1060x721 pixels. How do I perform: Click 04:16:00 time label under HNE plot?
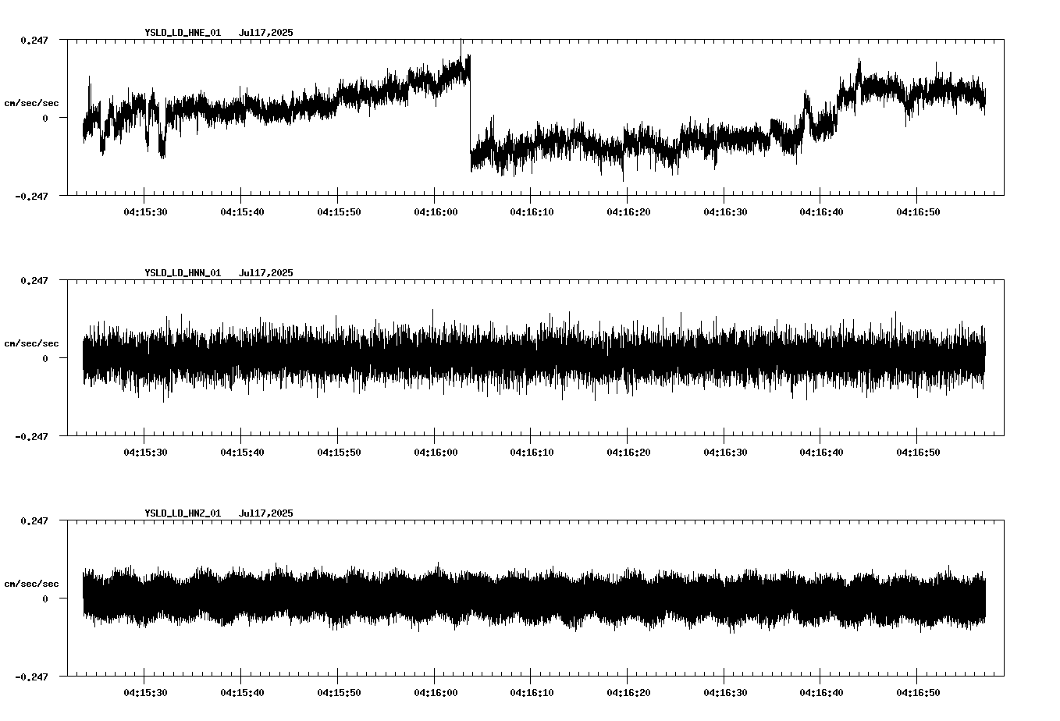pos(435,212)
